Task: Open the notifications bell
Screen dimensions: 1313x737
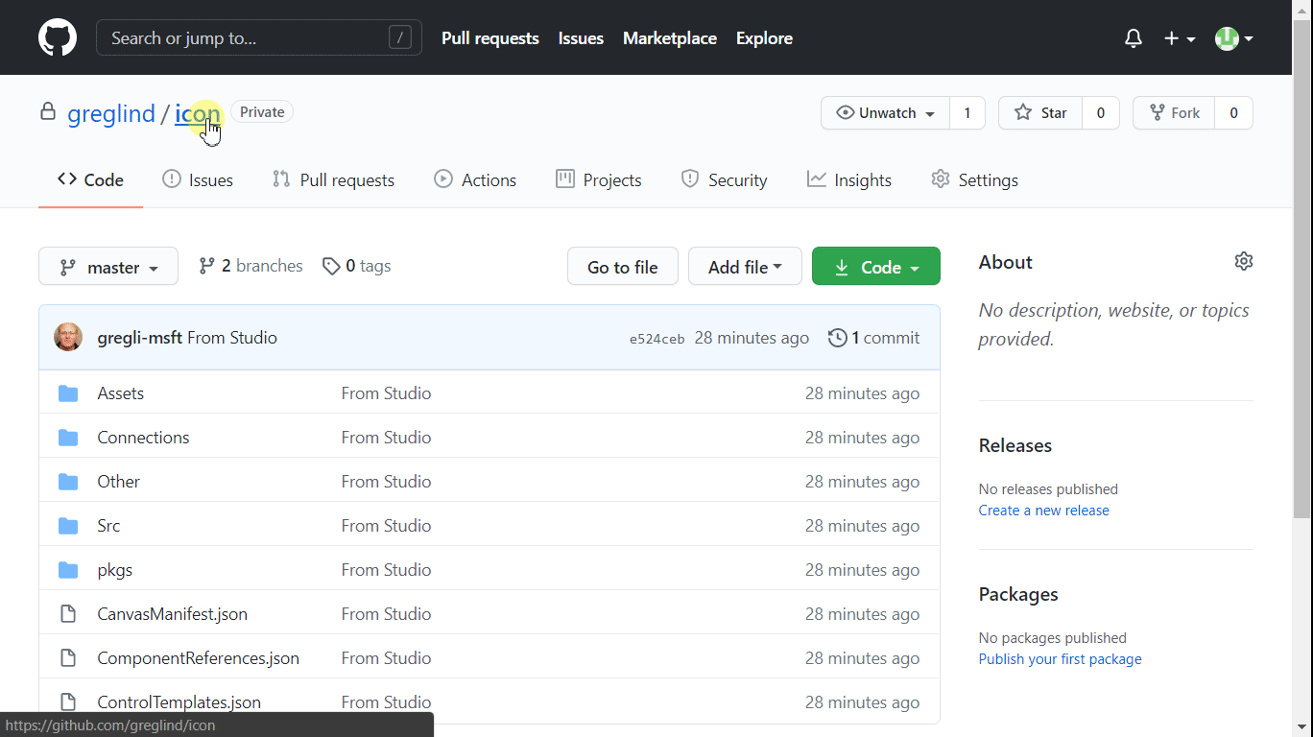Action: 1134,38
